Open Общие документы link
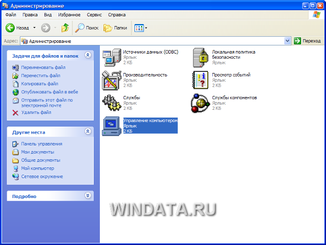 coord(41,160)
